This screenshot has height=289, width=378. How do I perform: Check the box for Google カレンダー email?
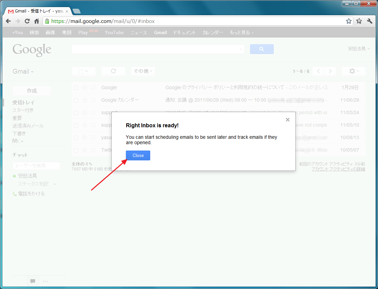76,100
